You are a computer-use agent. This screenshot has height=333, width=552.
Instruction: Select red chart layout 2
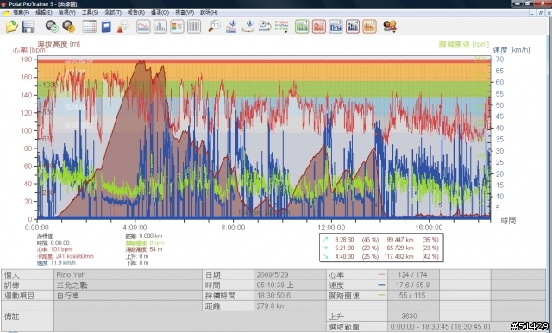tap(319, 27)
